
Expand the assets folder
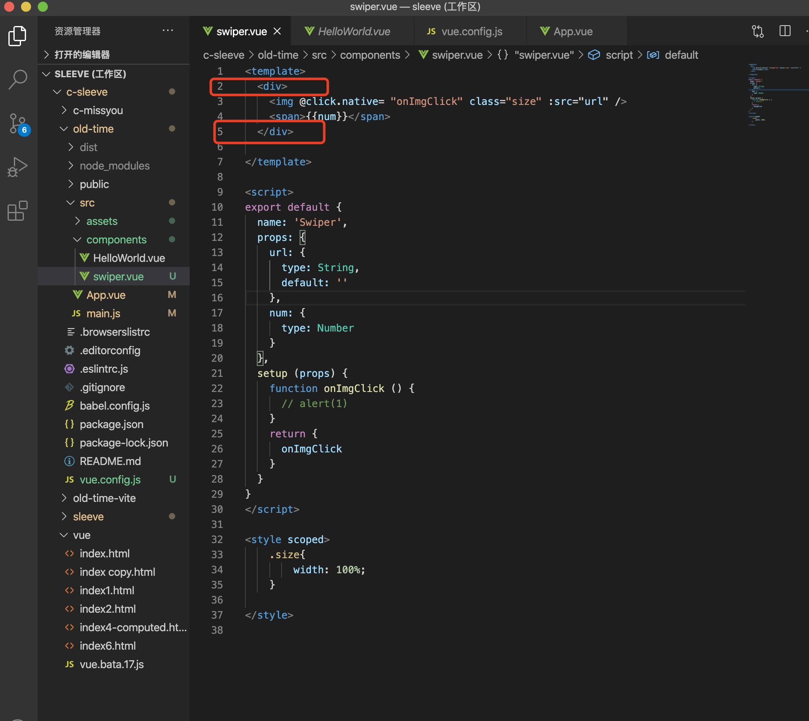tap(77, 221)
